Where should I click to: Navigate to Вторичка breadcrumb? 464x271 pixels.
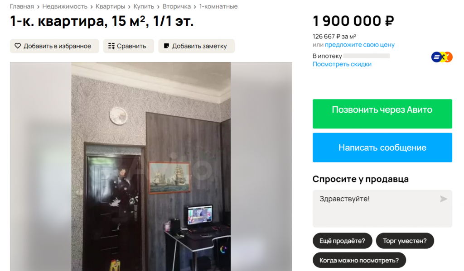click(x=177, y=6)
